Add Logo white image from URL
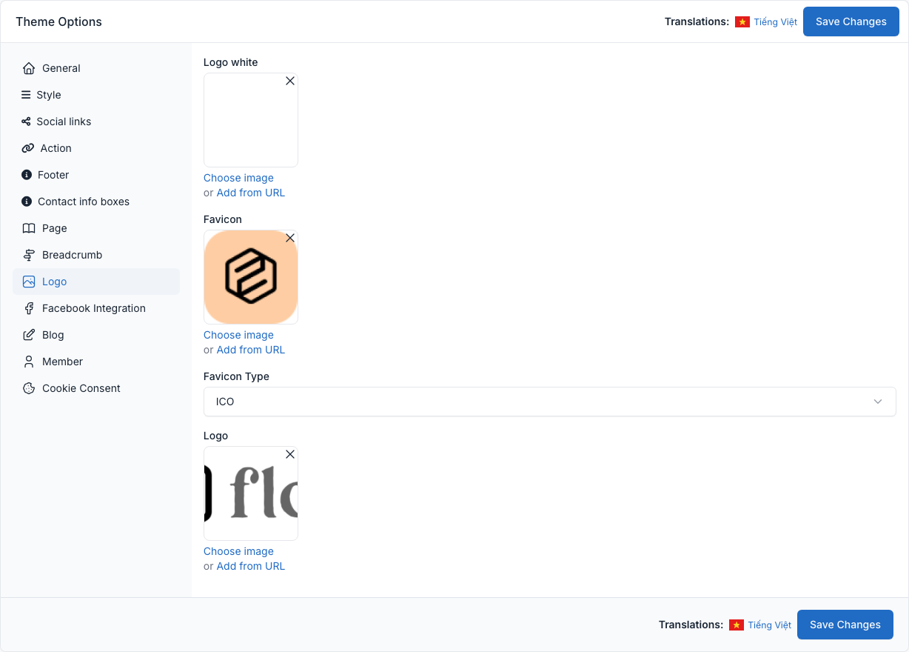 250,193
